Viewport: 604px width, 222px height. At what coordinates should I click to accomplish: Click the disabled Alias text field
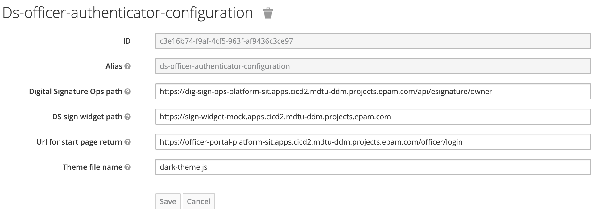(x=373, y=66)
